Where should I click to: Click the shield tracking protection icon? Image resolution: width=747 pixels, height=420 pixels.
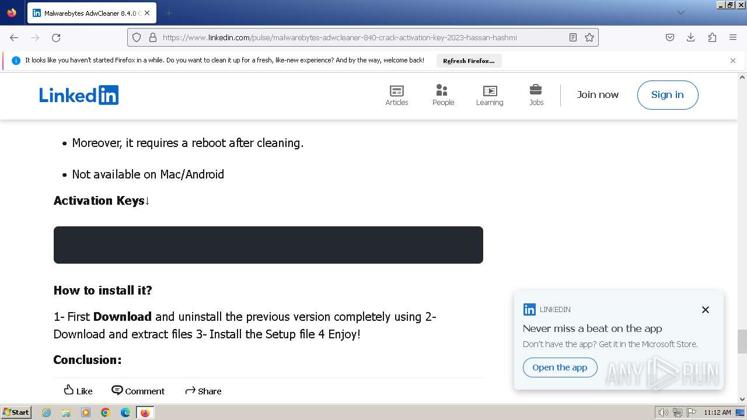(137, 37)
